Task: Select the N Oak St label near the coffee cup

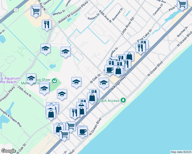Action: click(95, 79)
